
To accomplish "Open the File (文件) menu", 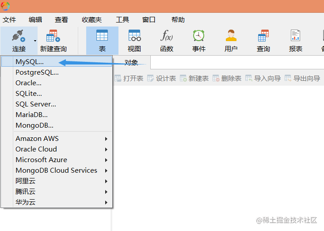I will 9,20.
